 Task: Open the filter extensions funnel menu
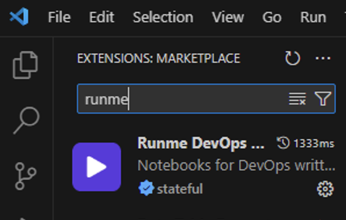click(323, 98)
